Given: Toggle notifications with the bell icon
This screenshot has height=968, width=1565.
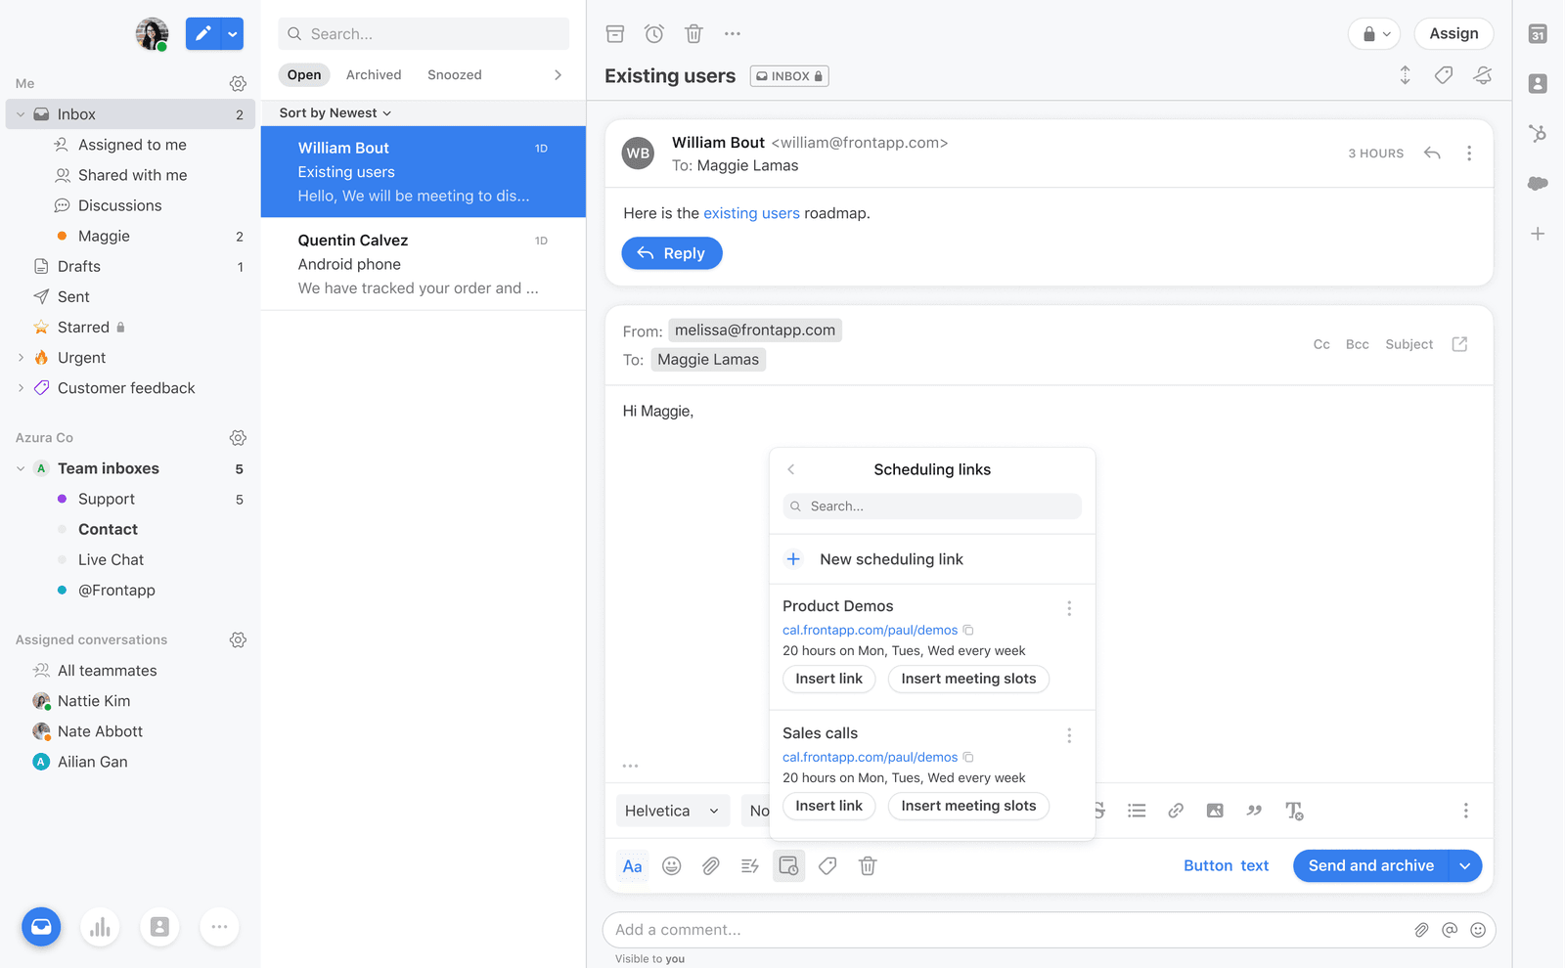Looking at the screenshot, I should (1483, 75).
